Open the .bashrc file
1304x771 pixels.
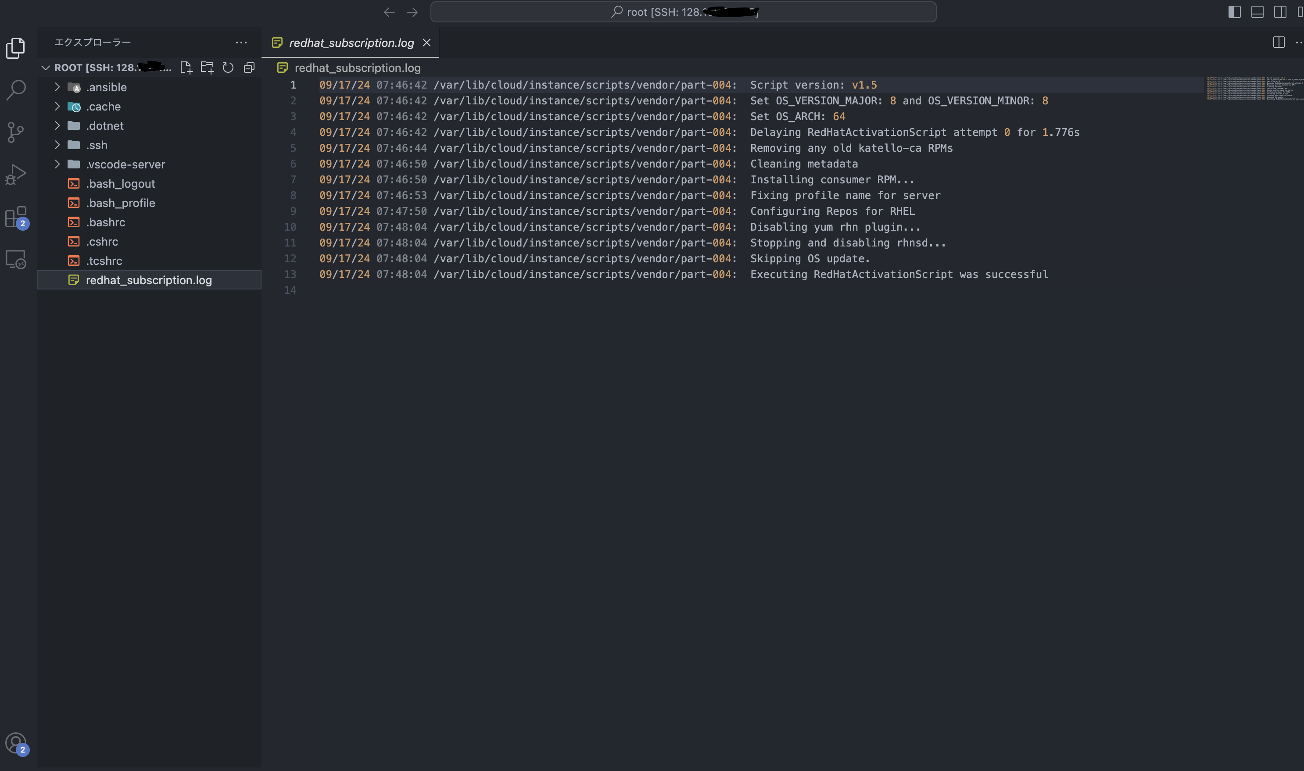pos(105,222)
